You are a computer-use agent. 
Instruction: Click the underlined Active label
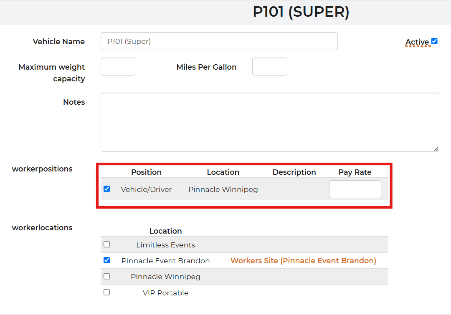click(x=417, y=42)
